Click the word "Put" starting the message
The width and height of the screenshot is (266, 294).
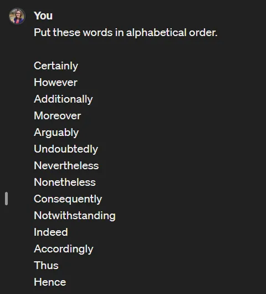[42, 32]
